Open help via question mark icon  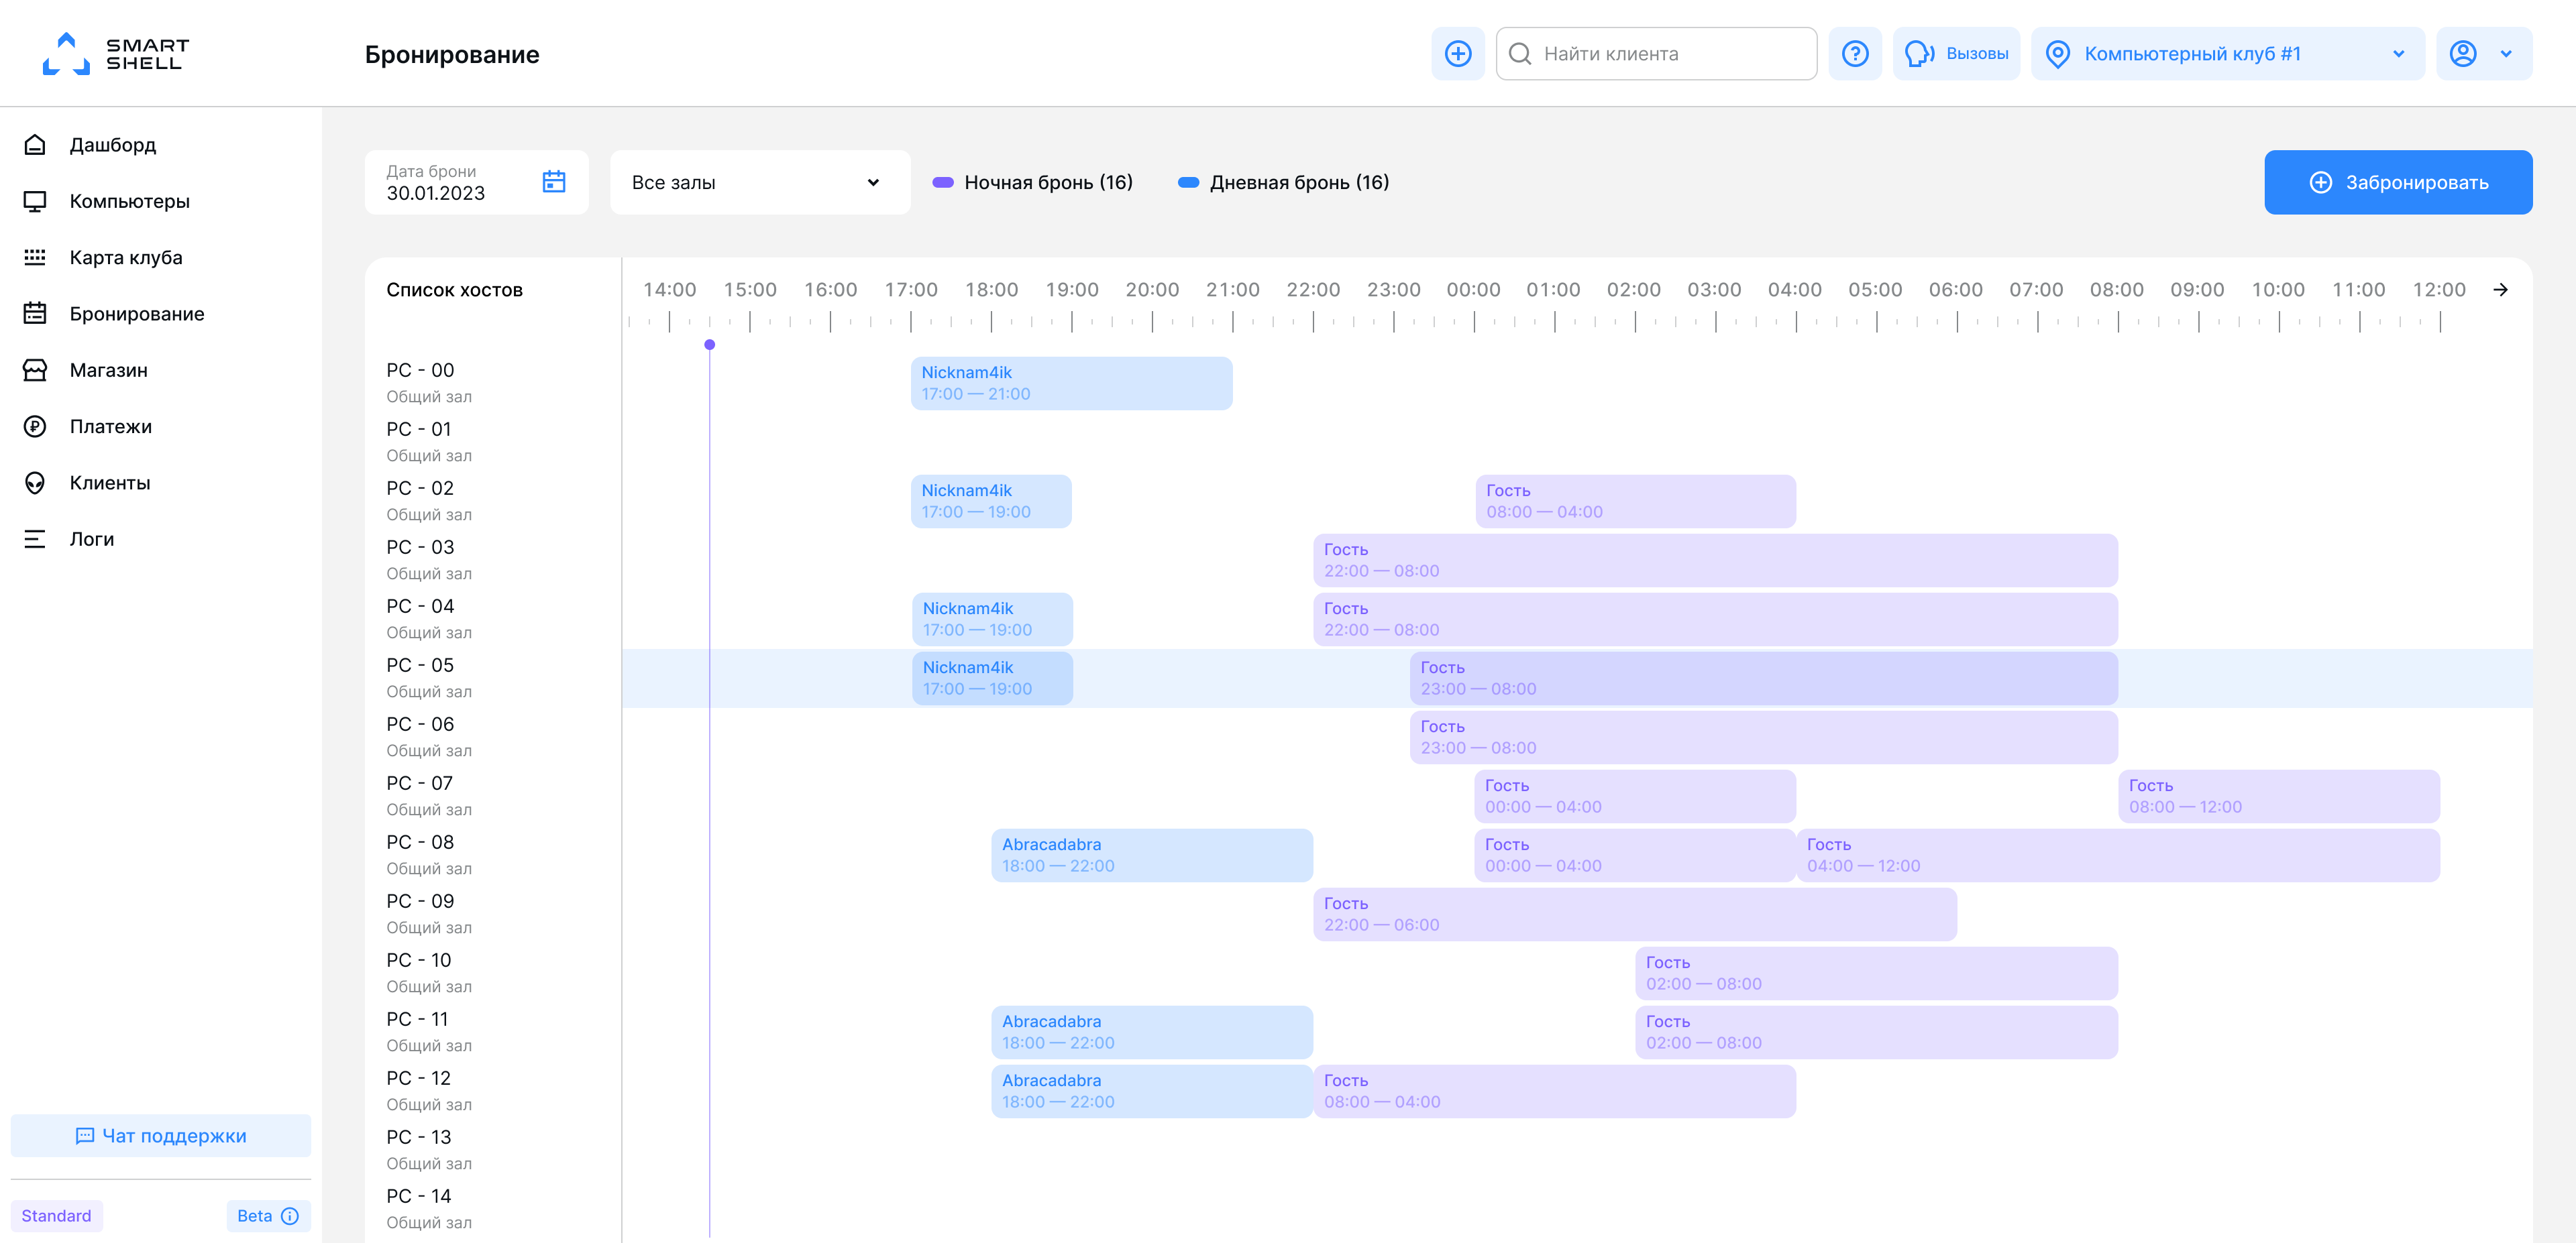pyautogui.click(x=1855, y=54)
